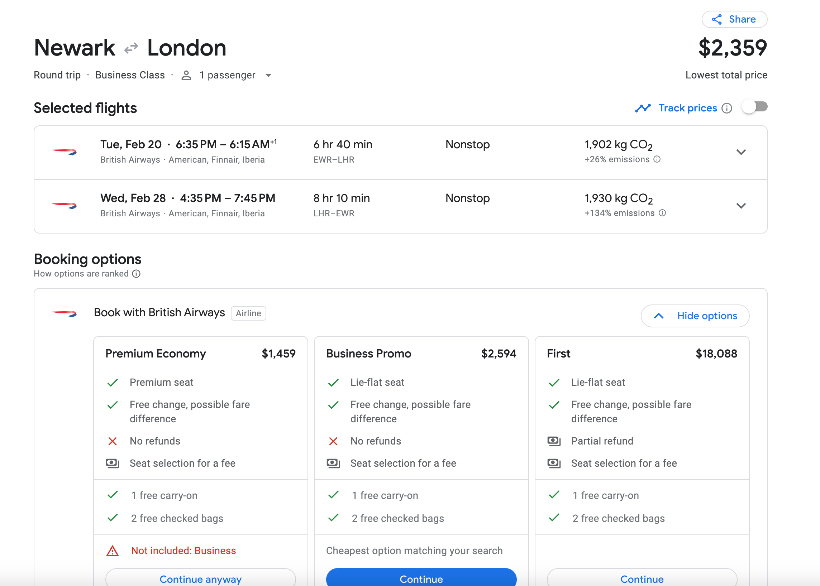
Task: Click 'How options are ranked' text
Action: tap(81, 274)
